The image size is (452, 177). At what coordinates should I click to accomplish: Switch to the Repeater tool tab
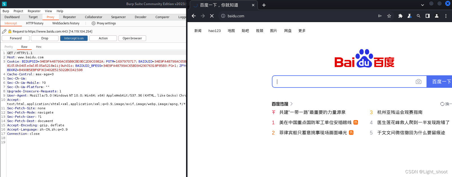coord(70,17)
